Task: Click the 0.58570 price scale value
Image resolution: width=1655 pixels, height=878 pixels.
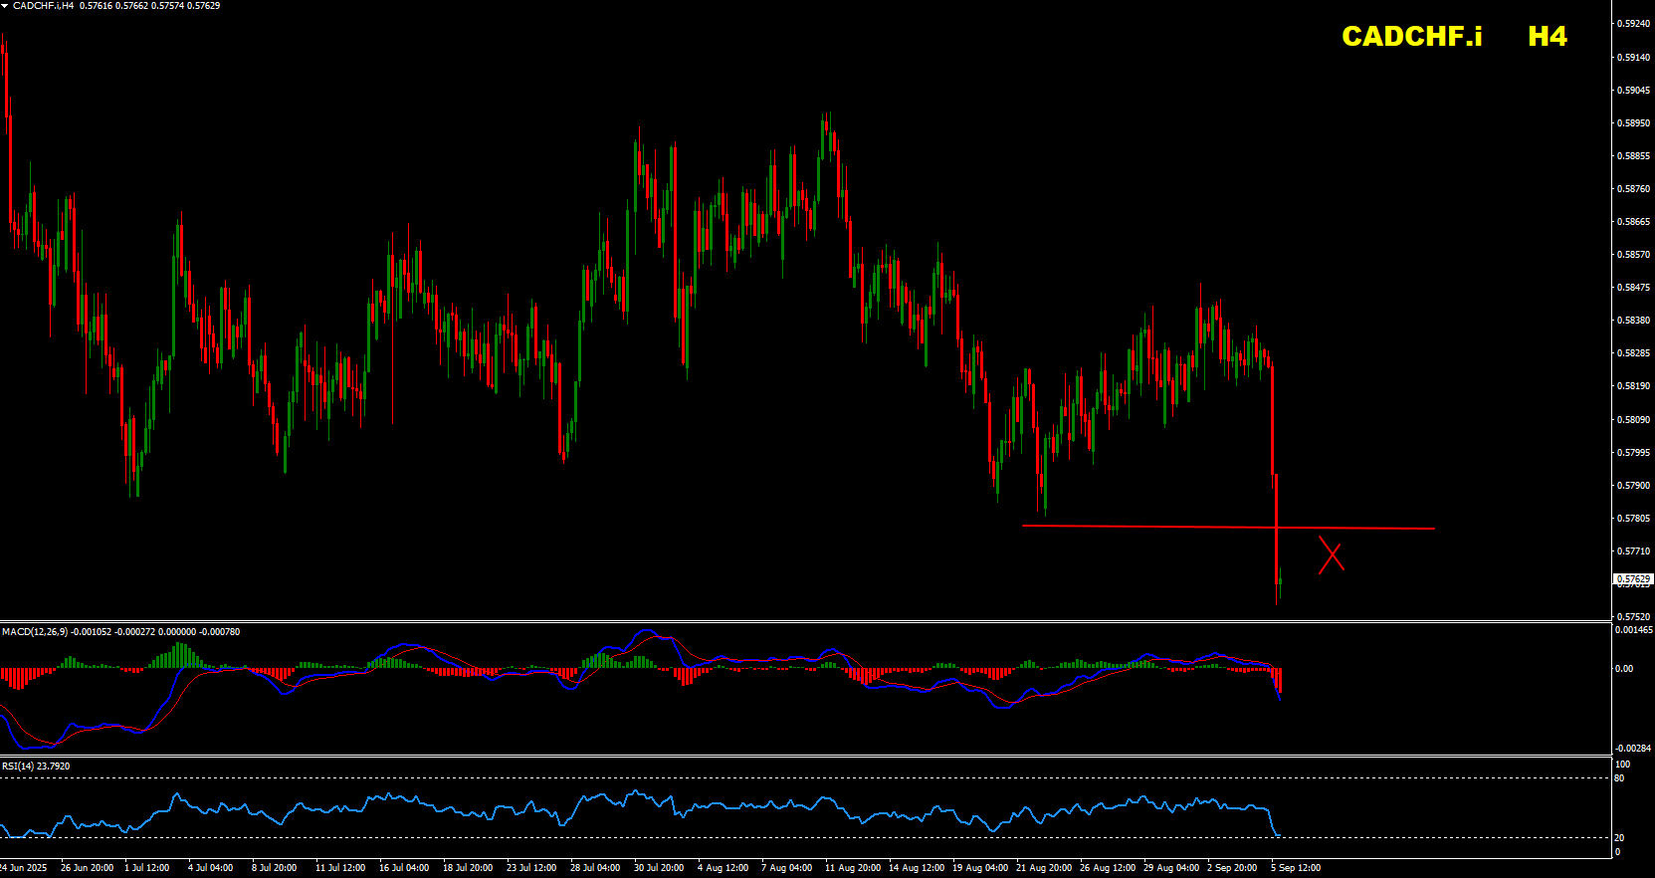Action: (1632, 255)
